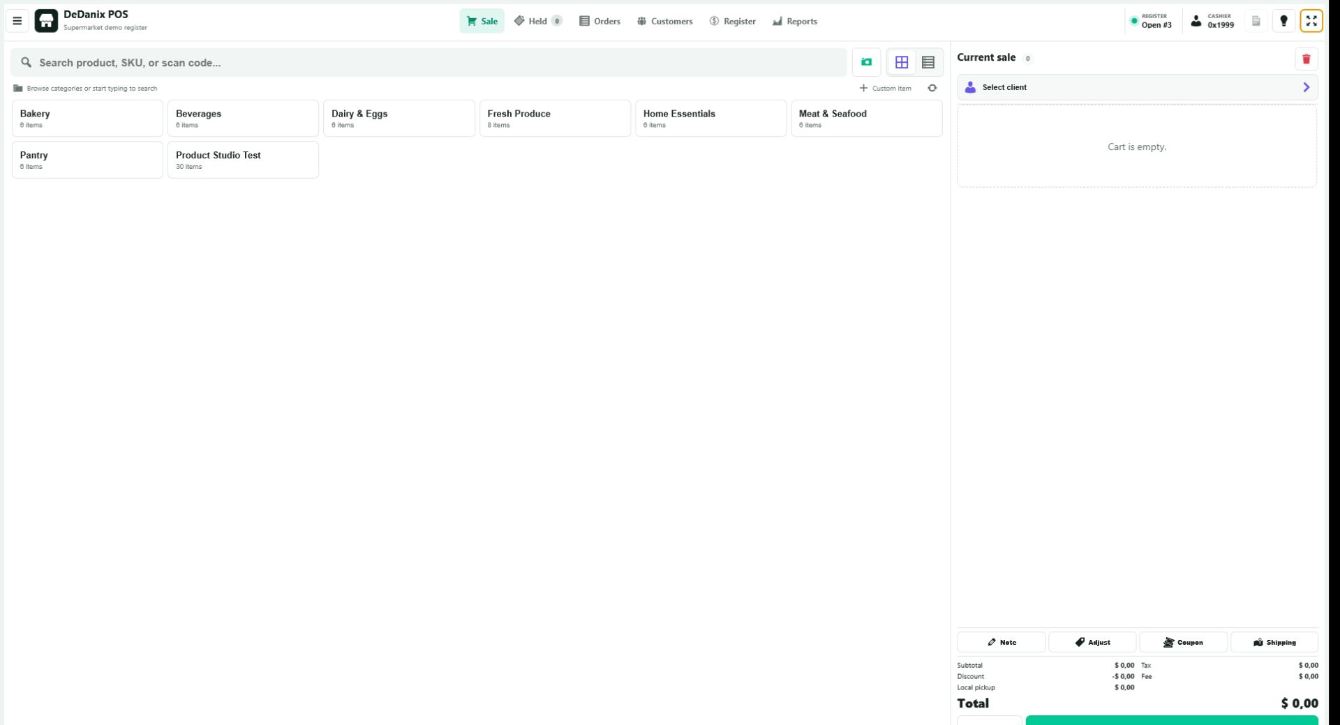
Task: Add a Custom item
Action: pos(885,88)
